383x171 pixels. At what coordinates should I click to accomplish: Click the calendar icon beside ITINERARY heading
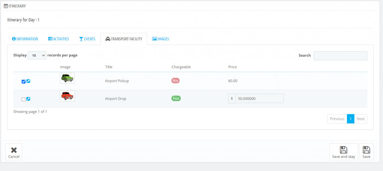6,6
